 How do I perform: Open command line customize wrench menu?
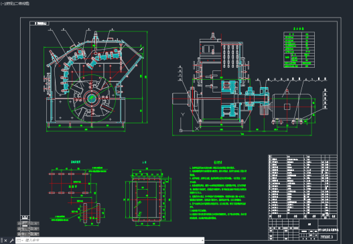pyautogui.click(x=11, y=241)
